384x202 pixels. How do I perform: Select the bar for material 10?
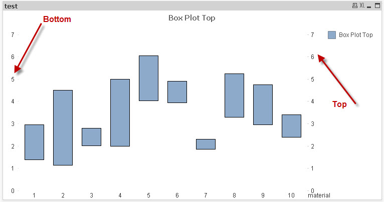click(x=291, y=125)
